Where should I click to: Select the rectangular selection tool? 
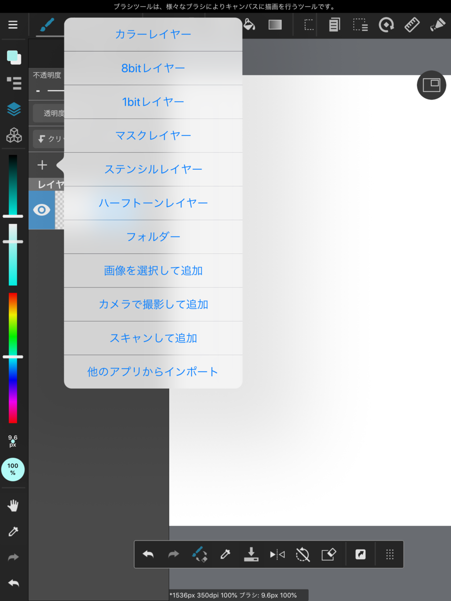click(x=309, y=25)
